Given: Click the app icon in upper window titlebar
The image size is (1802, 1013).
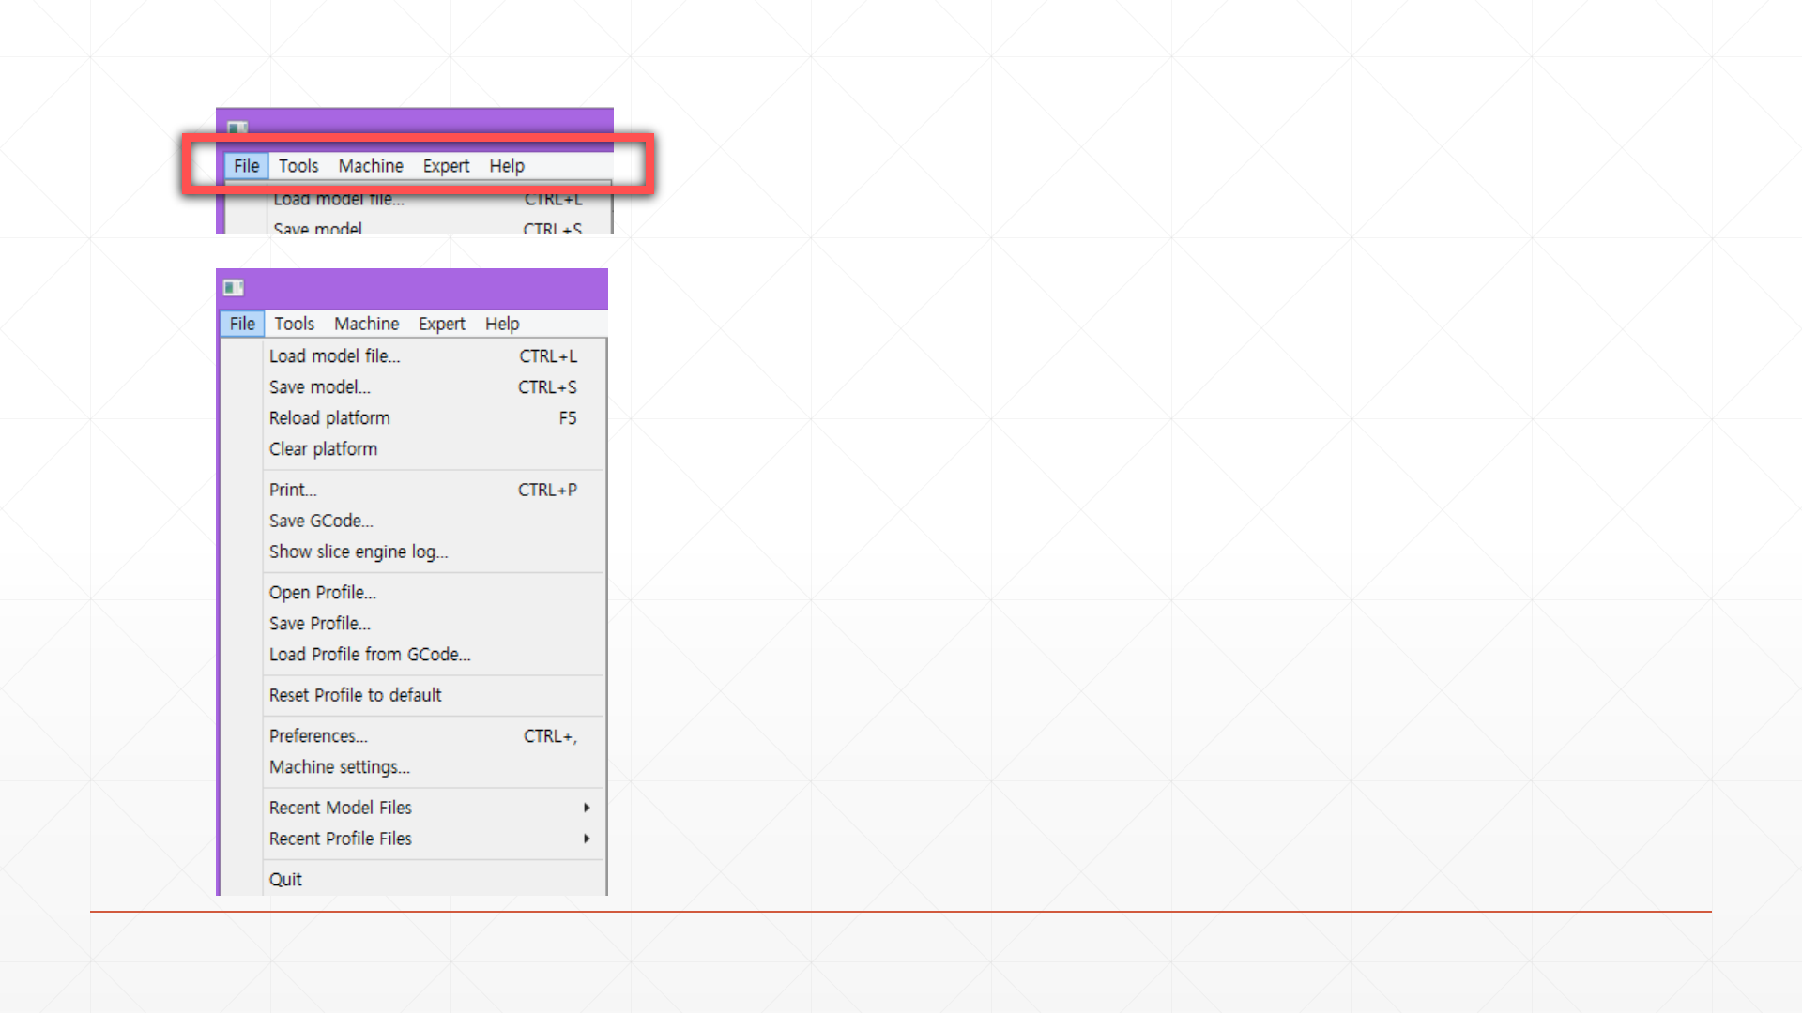Looking at the screenshot, I should point(237,128).
